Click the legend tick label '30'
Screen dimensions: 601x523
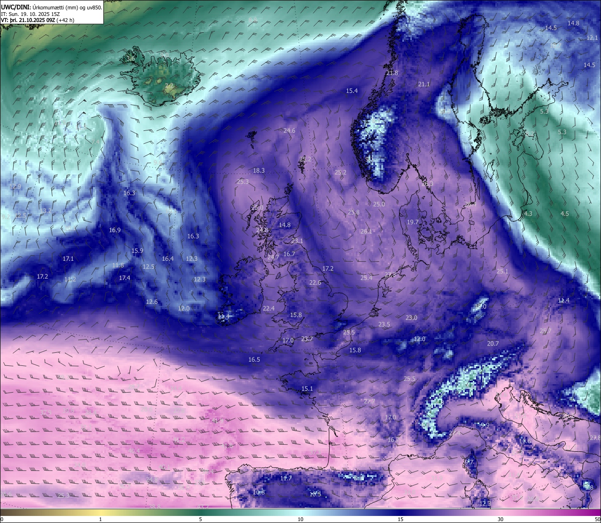(501, 519)
